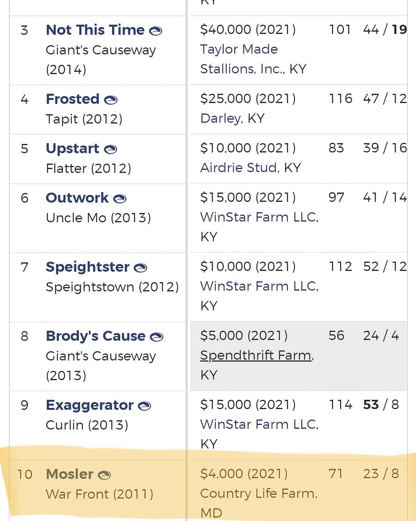Viewport: 416px width, 521px height.
Task: Click the icon next to Frosted
Action: 111,100
